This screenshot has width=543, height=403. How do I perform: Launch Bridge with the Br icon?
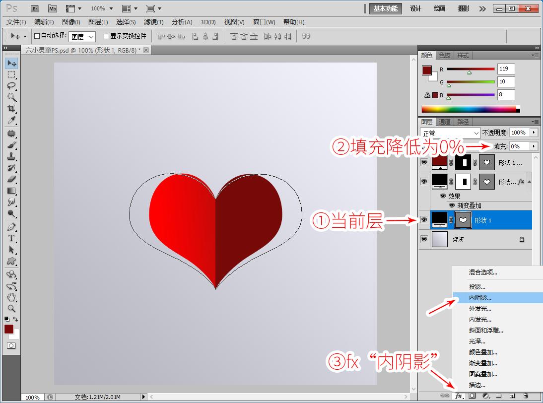(x=35, y=8)
